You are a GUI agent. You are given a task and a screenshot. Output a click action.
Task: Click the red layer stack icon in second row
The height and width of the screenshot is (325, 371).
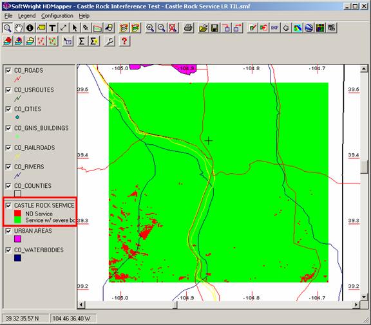[8, 41]
